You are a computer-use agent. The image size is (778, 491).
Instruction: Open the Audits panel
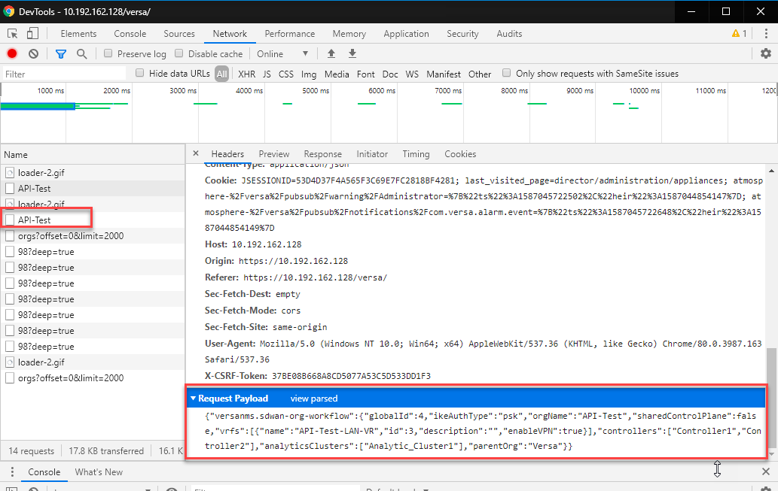point(509,34)
